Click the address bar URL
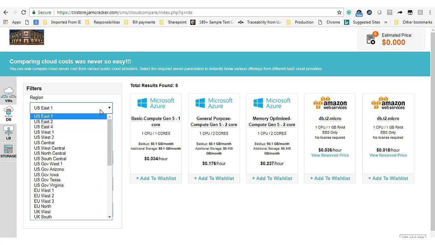 (125, 12)
